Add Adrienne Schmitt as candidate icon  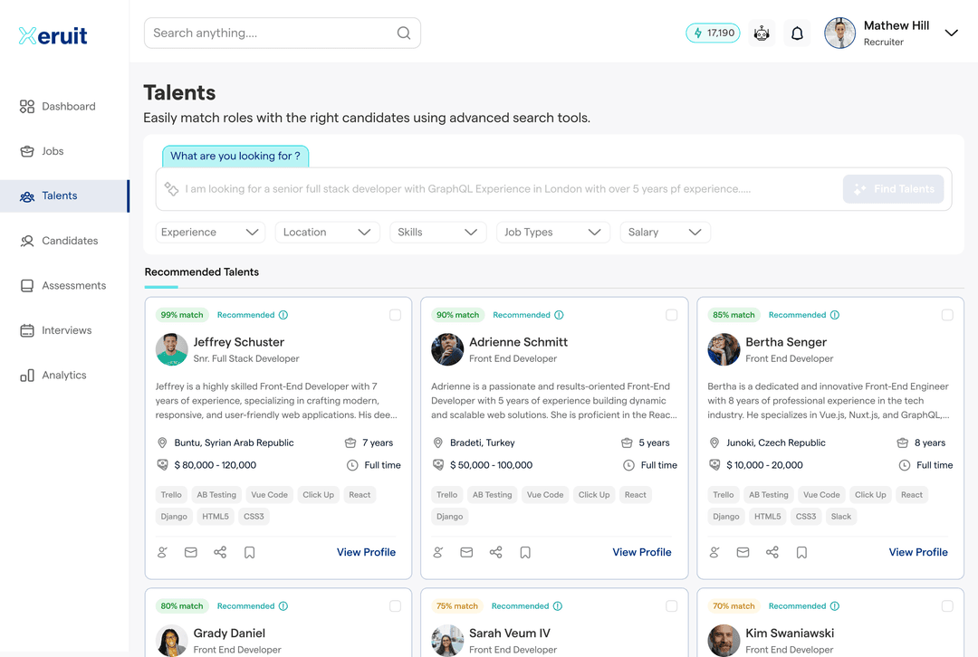coord(438,552)
